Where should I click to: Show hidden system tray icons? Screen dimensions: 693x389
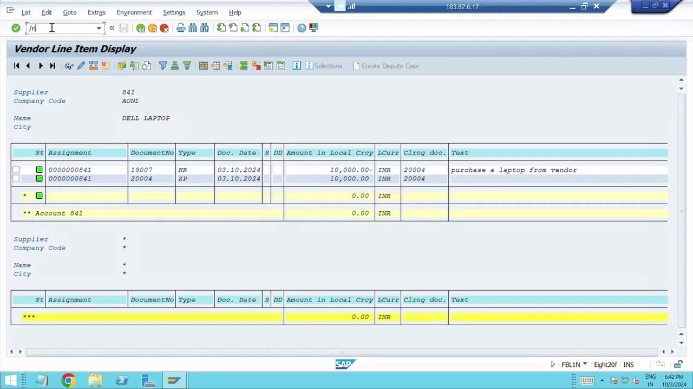coord(602,380)
